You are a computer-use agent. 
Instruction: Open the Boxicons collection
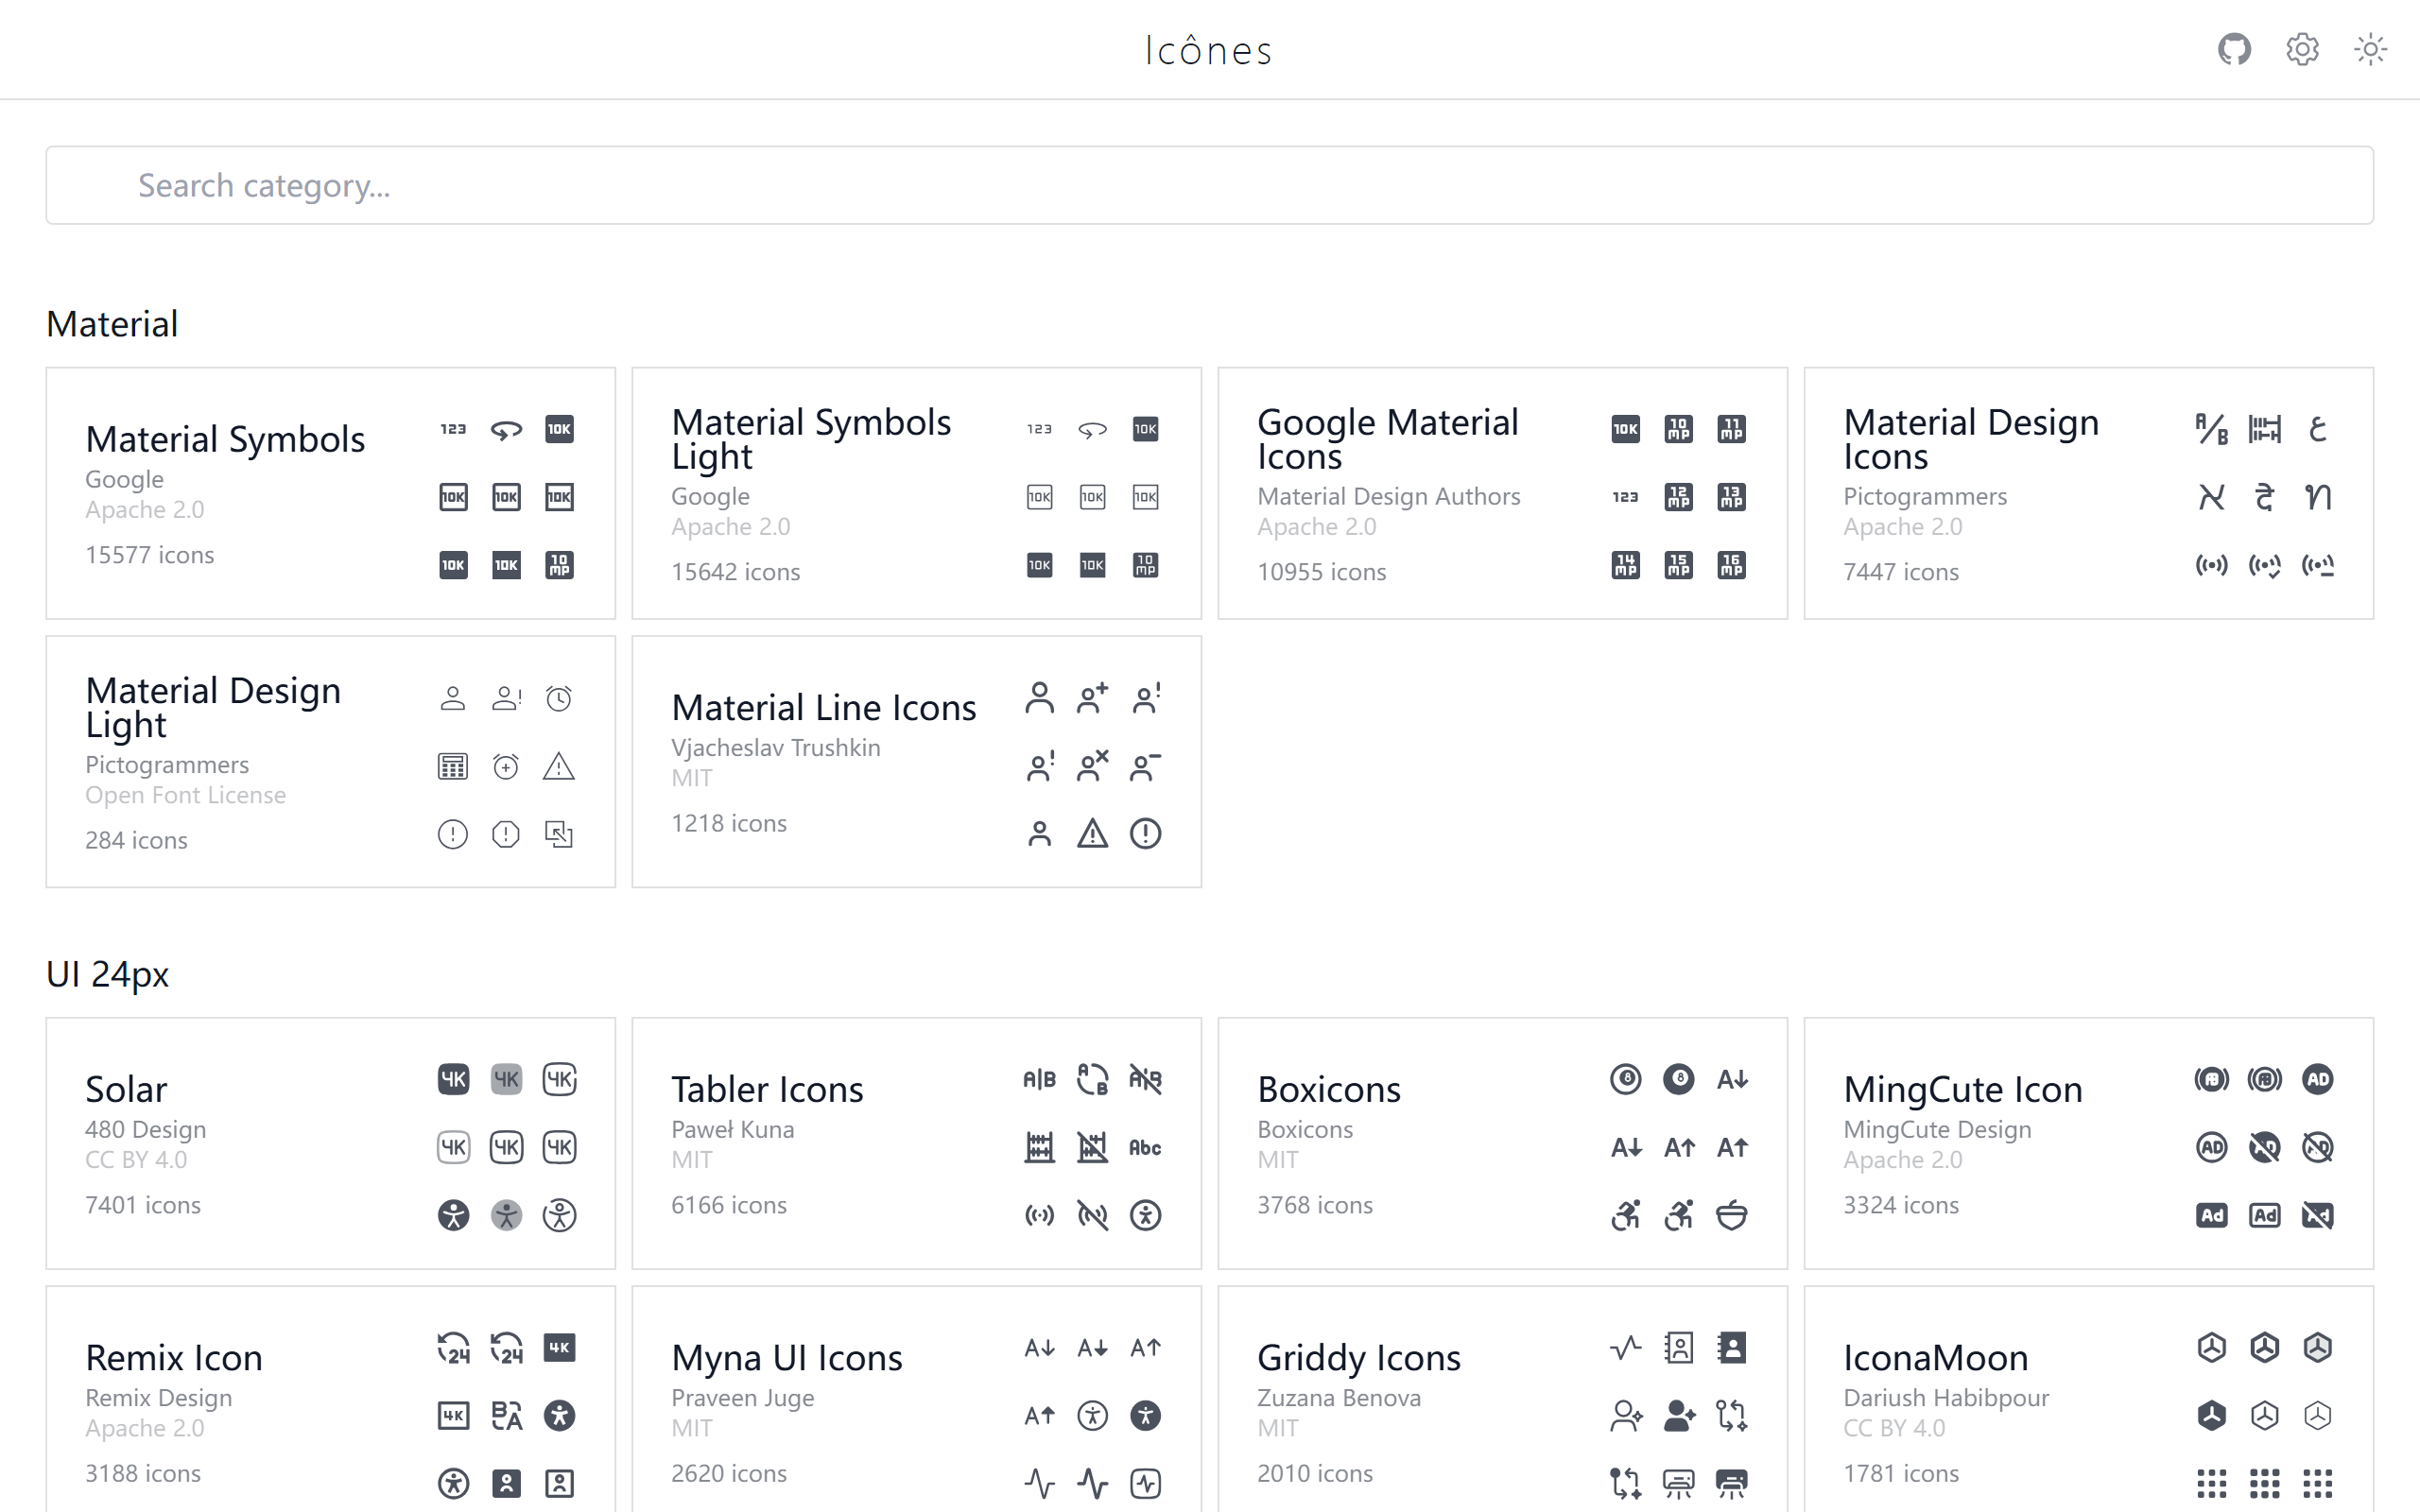1502,1143
